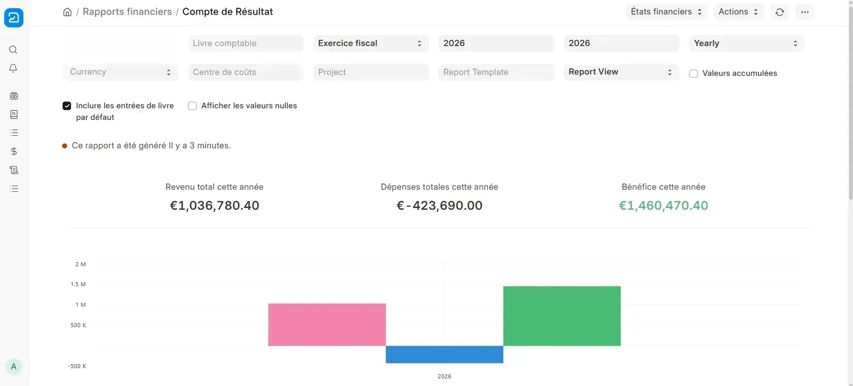Click the Centre de coûts input field

(x=246, y=72)
